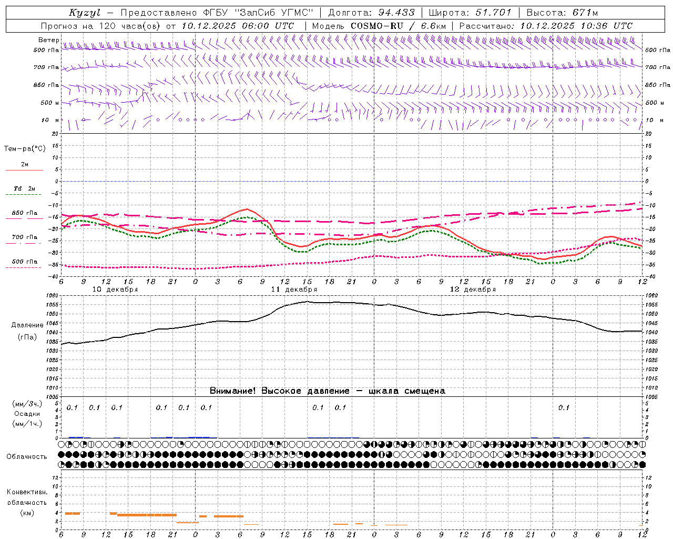Click the dash-dot line sample under 700 гПа legend
The image size is (673, 539).
(24, 243)
